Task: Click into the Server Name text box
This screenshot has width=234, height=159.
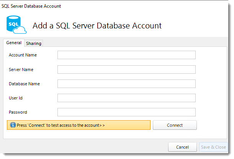Action: (x=126, y=70)
